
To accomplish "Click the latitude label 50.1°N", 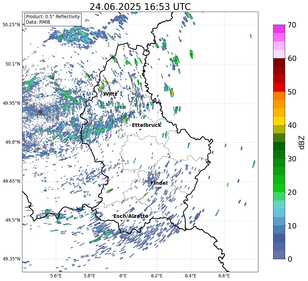I will coord(12,64).
